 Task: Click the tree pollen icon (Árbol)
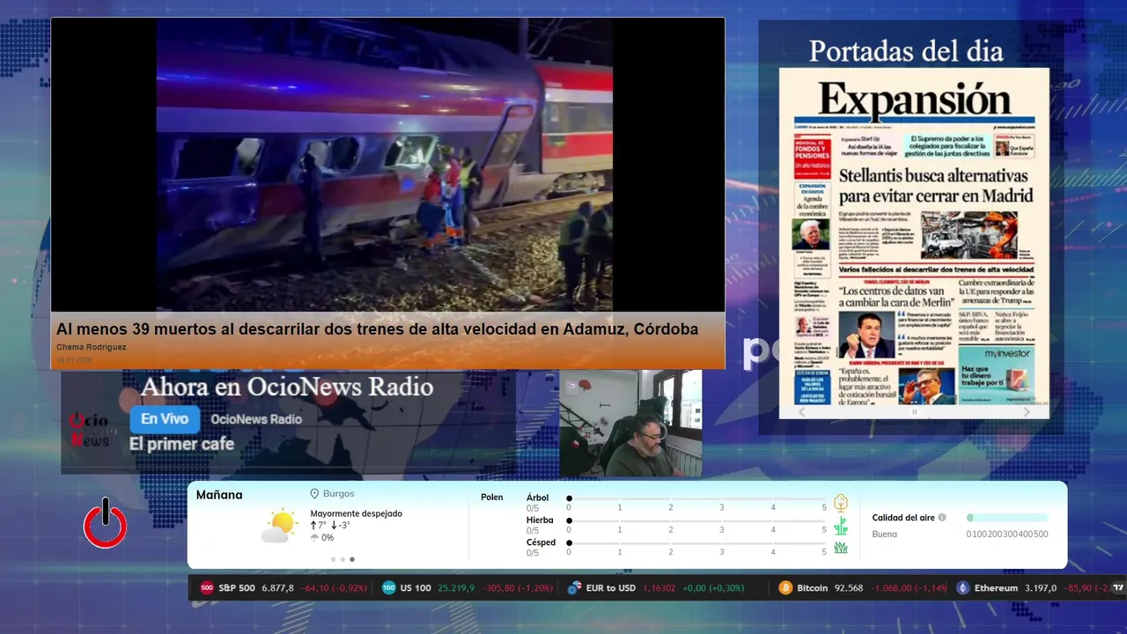point(841,503)
